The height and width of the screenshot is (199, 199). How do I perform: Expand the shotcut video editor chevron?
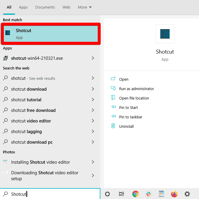point(93,121)
